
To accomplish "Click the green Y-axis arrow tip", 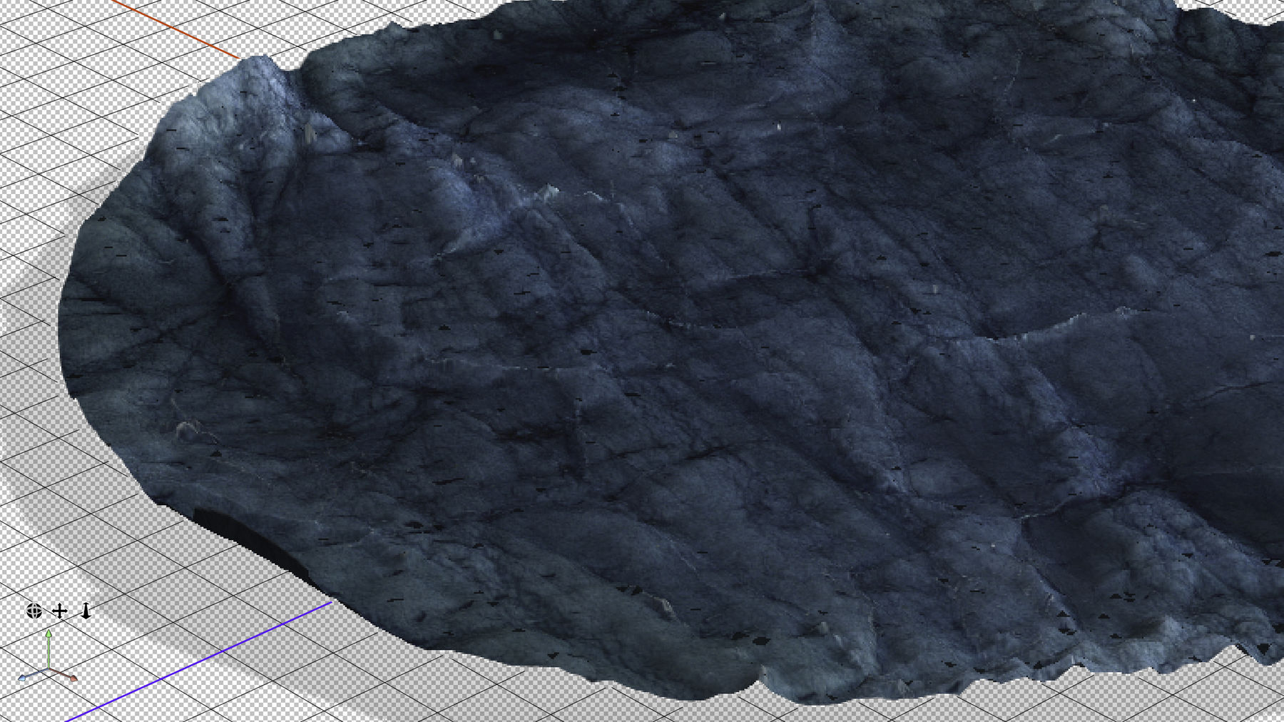I will [x=49, y=633].
